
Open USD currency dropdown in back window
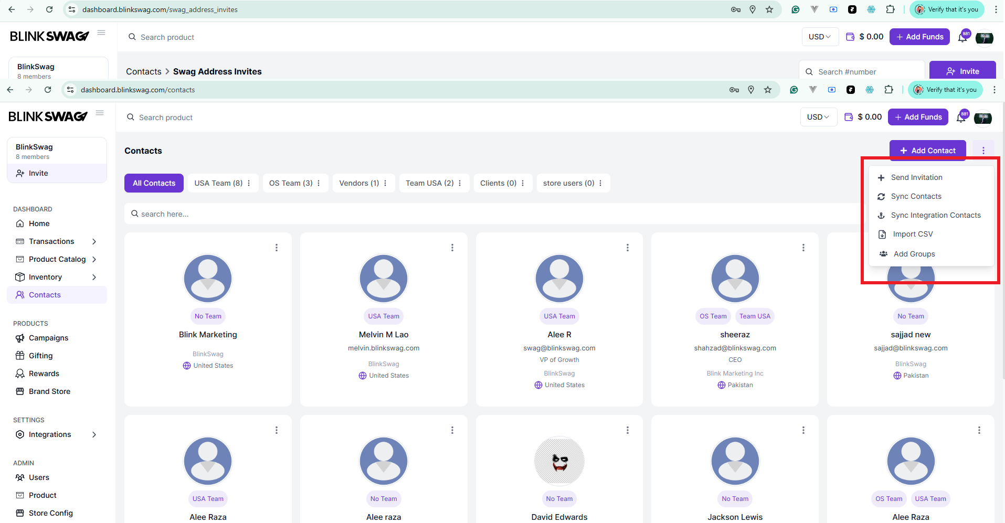(x=820, y=37)
